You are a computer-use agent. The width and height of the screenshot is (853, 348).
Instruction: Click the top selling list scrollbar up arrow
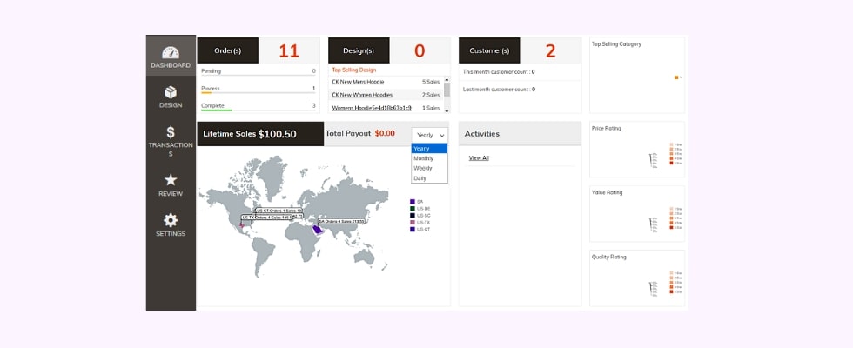point(447,79)
